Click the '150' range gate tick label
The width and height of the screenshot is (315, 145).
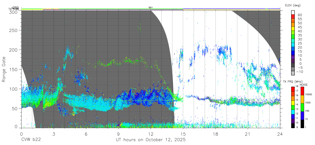point(13,69)
